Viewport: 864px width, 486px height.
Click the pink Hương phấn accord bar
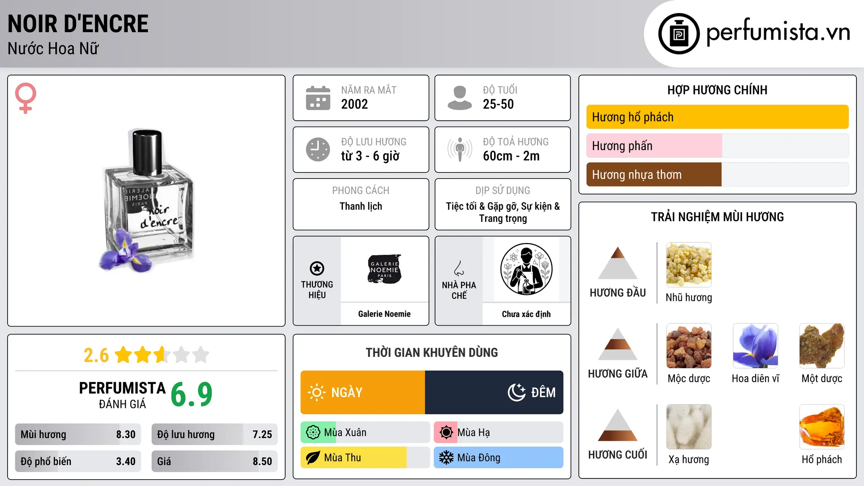click(718, 146)
